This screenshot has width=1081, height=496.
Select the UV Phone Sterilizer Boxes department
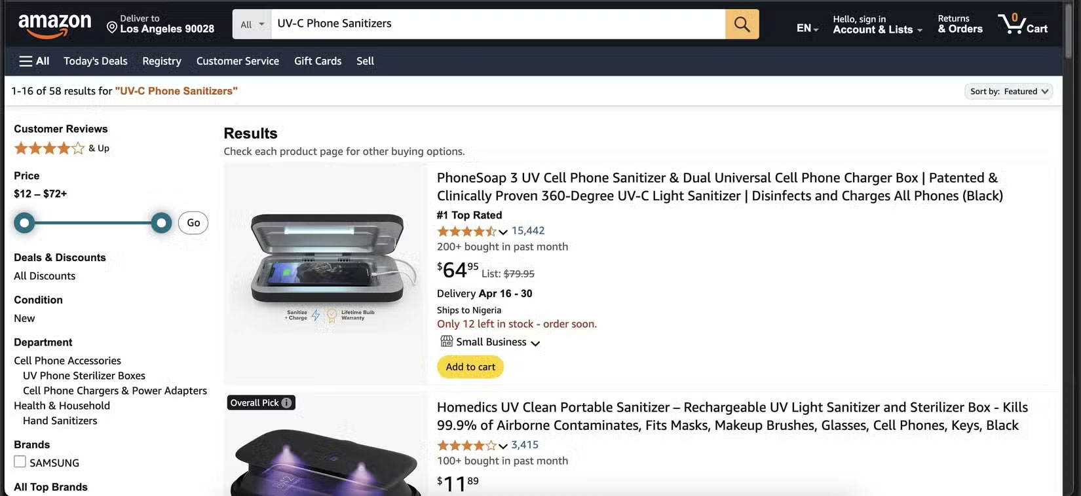pyautogui.click(x=84, y=375)
